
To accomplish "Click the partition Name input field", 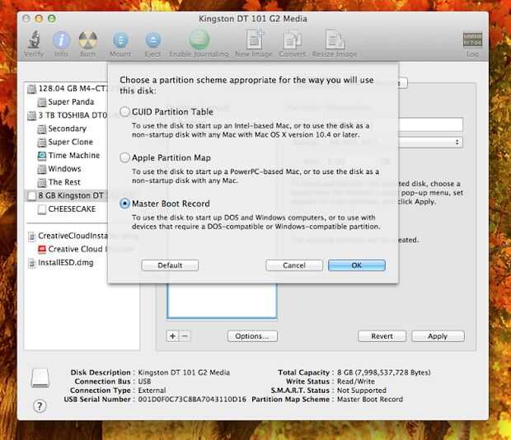I will 430,124.
